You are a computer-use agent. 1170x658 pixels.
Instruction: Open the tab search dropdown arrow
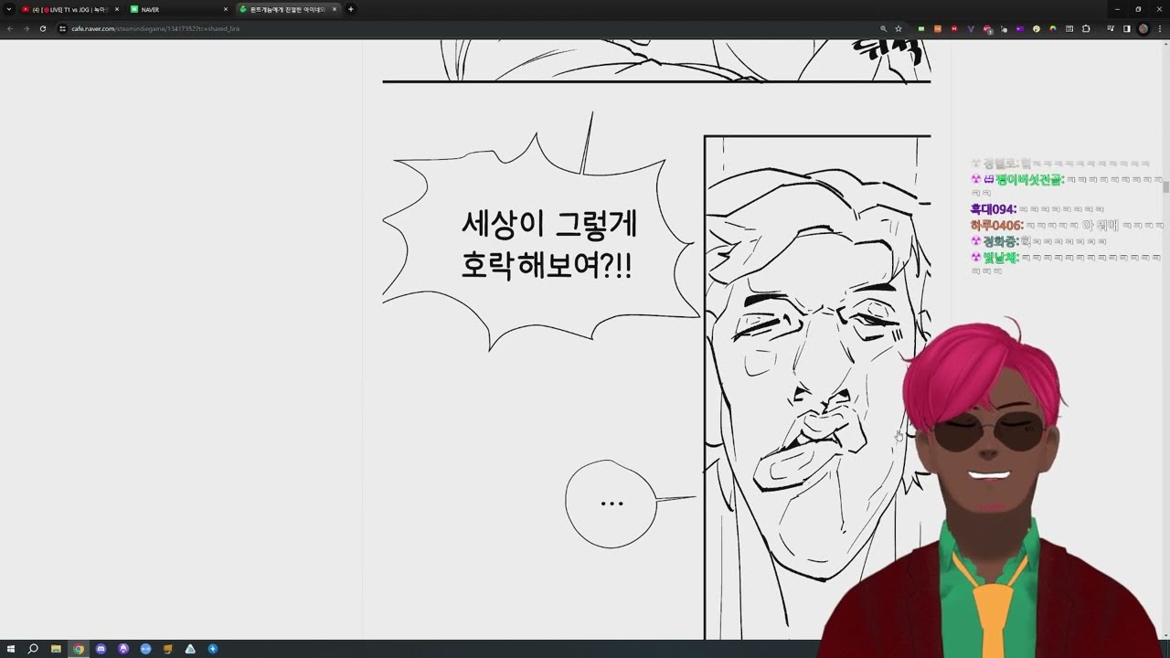[x=8, y=9]
